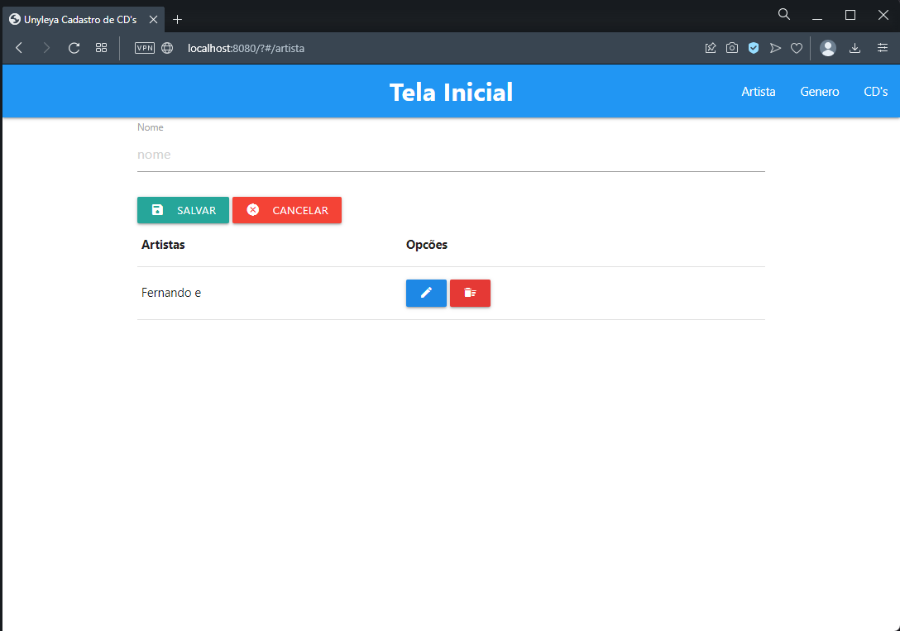Image resolution: width=900 pixels, height=631 pixels.
Task: Open the easy setup sliders icon
Action: (x=883, y=49)
